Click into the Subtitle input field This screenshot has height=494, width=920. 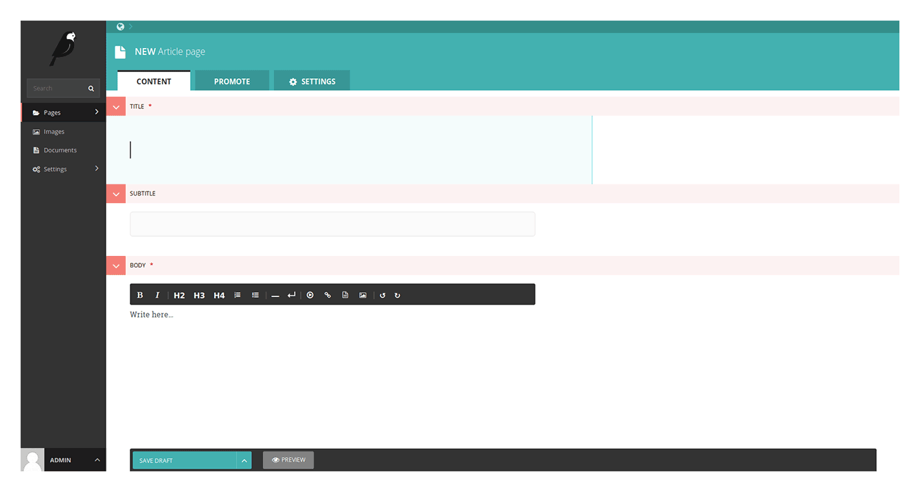click(332, 224)
